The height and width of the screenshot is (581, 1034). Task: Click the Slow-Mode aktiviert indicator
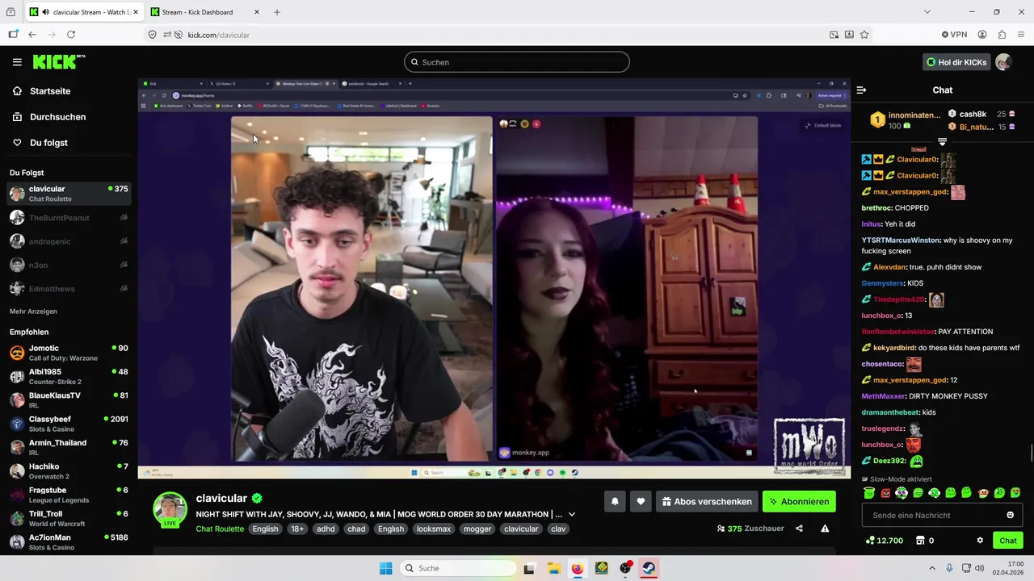pos(897,479)
